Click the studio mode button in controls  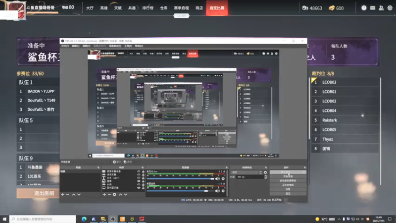[288, 185]
